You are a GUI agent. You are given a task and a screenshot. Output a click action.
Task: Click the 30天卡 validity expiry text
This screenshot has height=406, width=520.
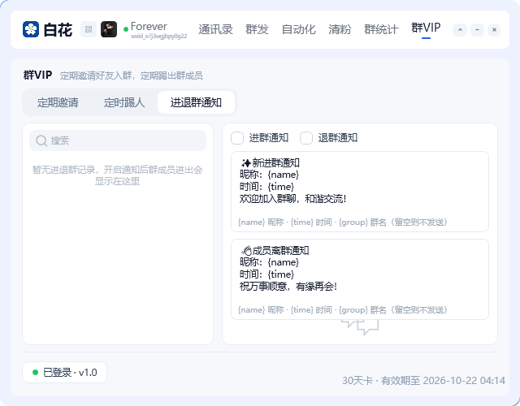pyautogui.click(x=423, y=381)
